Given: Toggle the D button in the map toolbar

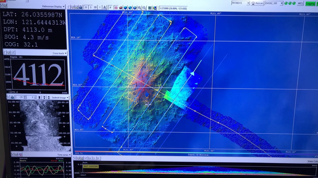Looking at the screenshot, I should [x=86, y=7].
